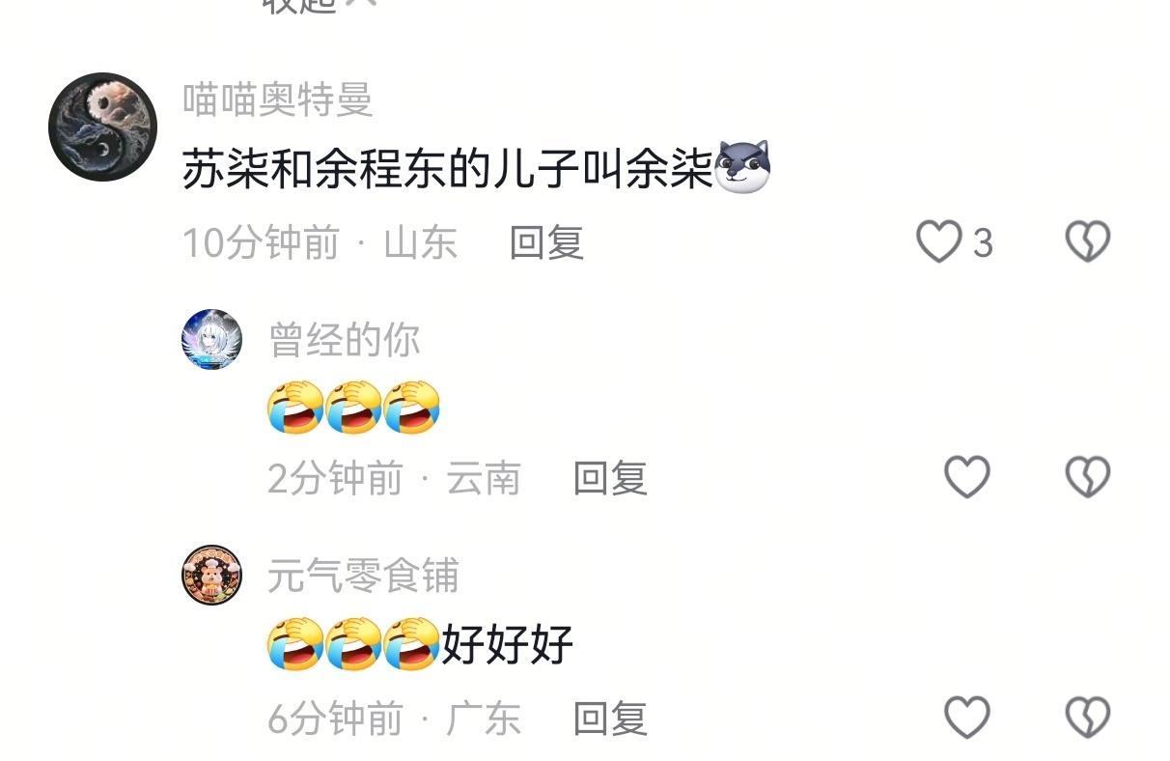
Task: Collapse replies with the 收起 arrow at top
Action: (319, 5)
